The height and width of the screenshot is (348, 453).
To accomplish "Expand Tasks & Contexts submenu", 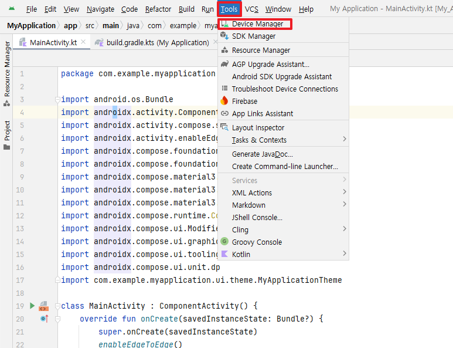I will [284, 140].
